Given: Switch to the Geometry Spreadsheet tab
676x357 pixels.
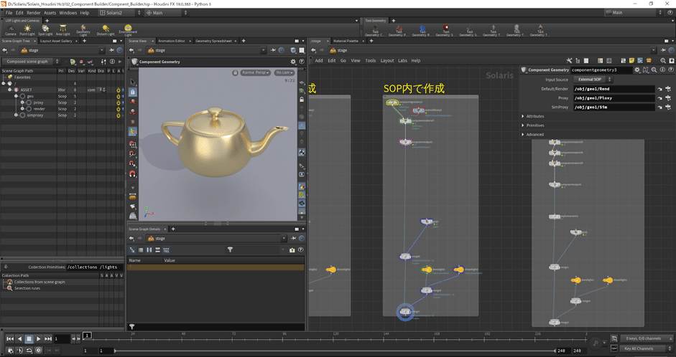Looking at the screenshot, I should pos(213,41).
